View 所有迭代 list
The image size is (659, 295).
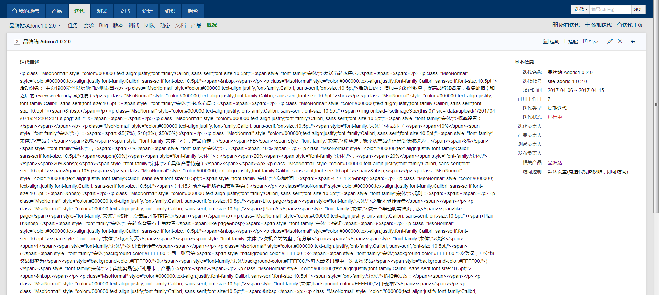coord(566,25)
